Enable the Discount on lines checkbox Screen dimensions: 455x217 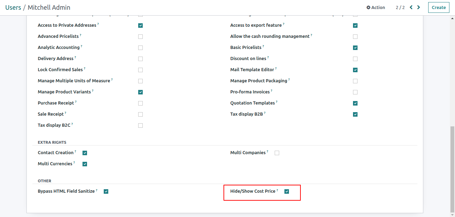pyautogui.click(x=355, y=59)
